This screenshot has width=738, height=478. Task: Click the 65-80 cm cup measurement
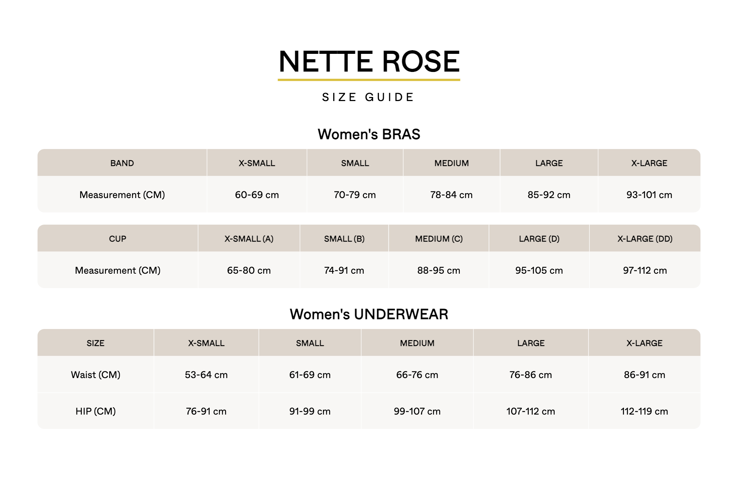click(x=249, y=270)
